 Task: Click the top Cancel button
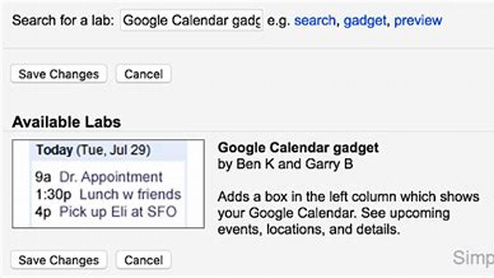pos(143,74)
